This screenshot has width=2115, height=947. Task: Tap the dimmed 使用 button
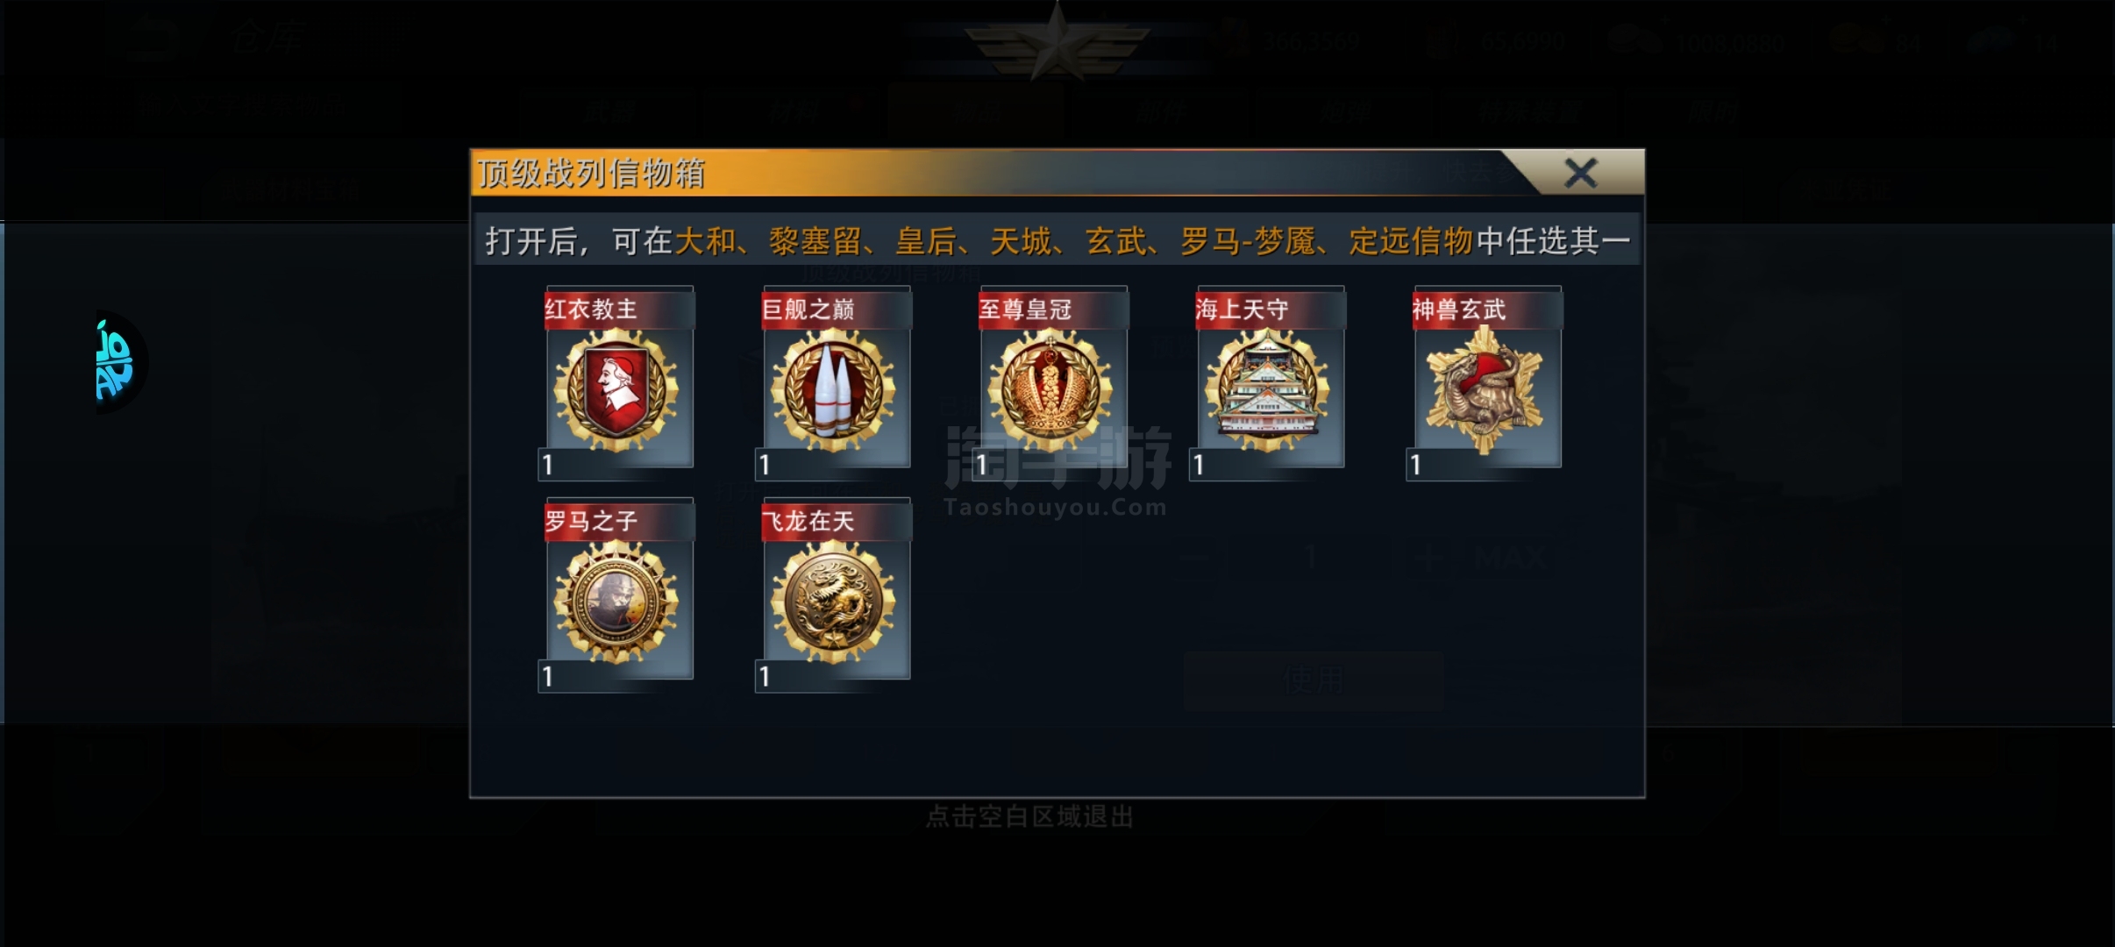[1313, 680]
